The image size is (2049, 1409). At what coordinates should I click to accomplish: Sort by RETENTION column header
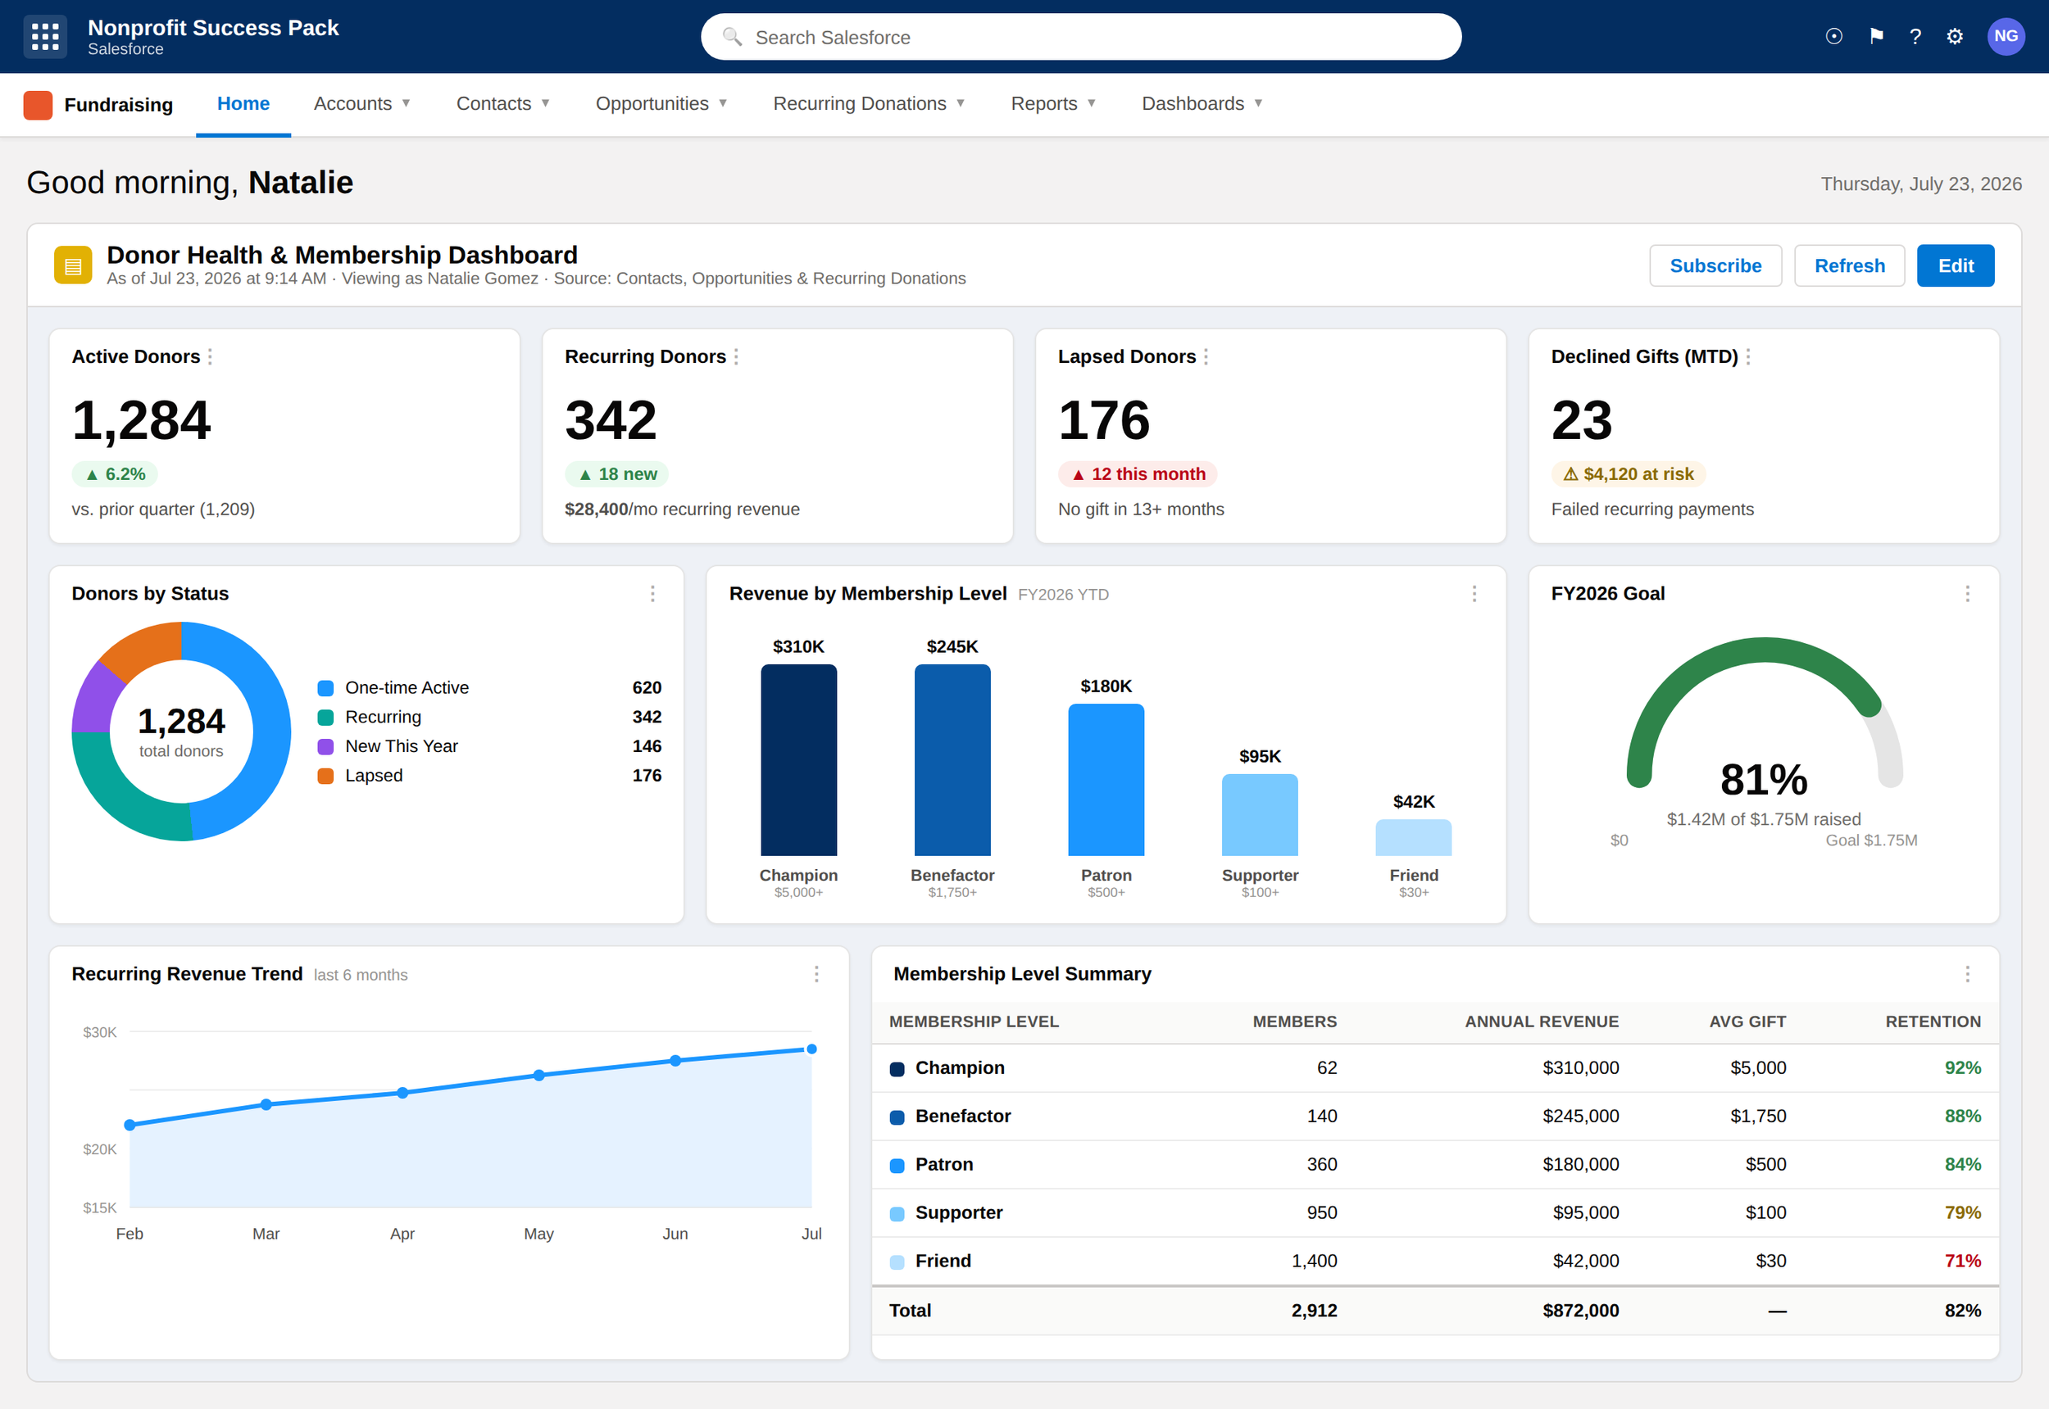pos(1933,1022)
